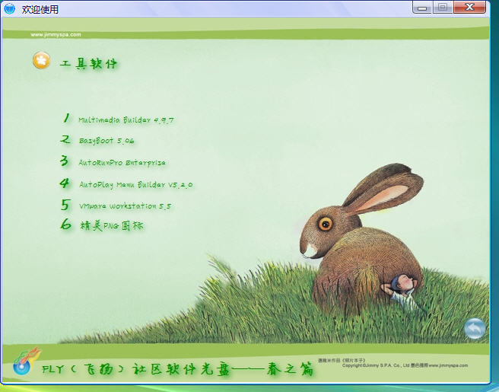Click the orange flower icon beside 工具软件
Image resolution: width=499 pixels, height=392 pixels.
tap(41, 60)
